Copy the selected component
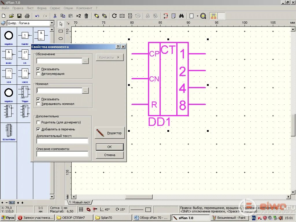296x222 pixels. 63,16
